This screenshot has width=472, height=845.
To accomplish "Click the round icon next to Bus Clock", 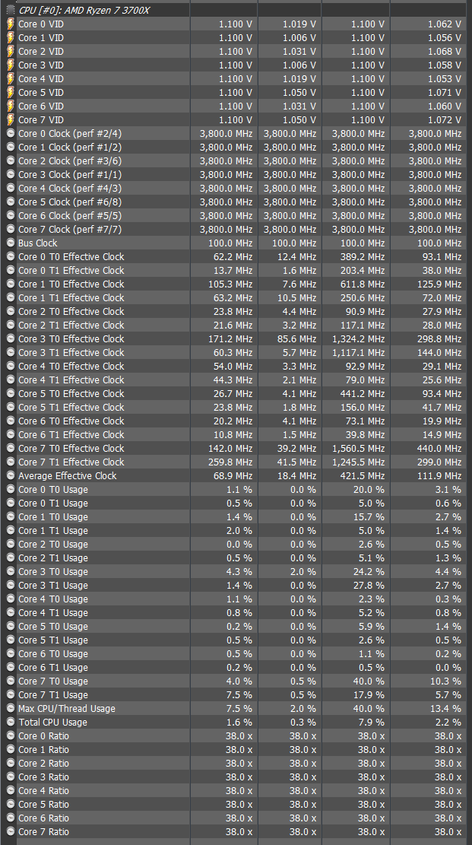I will click(x=10, y=243).
